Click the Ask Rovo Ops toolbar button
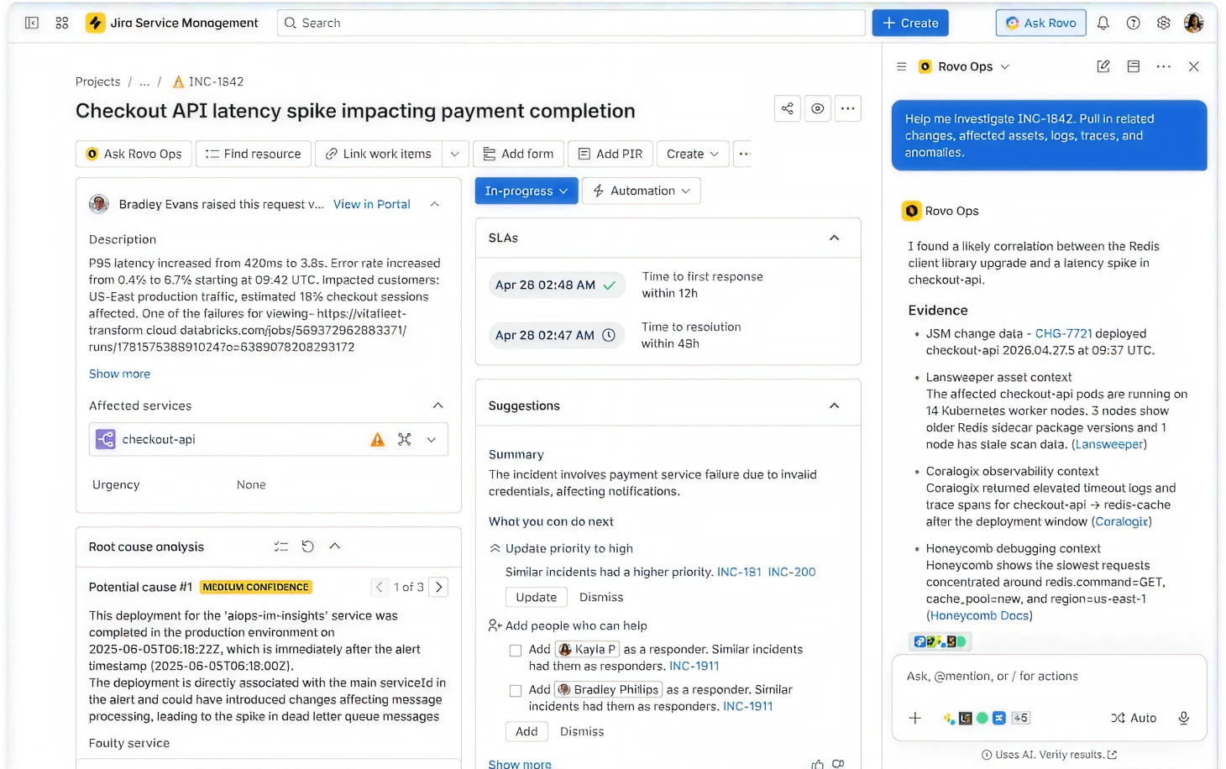 coord(134,154)
